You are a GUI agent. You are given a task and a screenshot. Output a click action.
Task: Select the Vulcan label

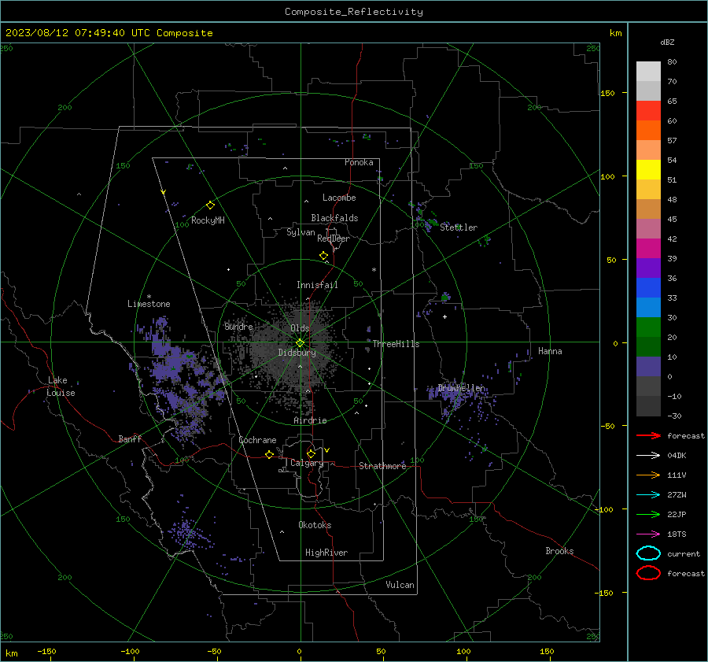point(400,585)
